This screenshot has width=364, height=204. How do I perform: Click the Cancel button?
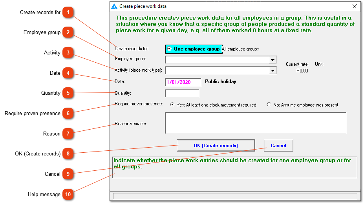pyautogui.click(x=278, y=145)
